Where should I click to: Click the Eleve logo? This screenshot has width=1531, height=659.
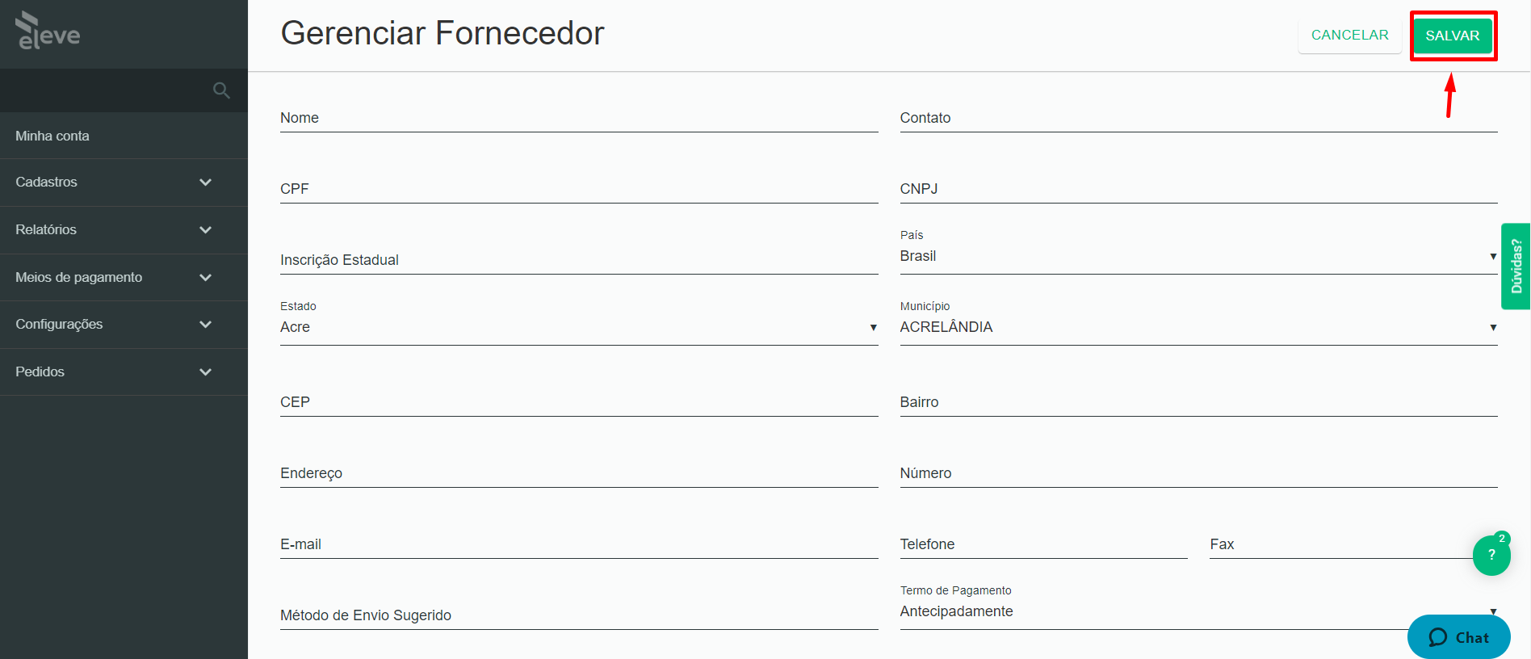[x=48, y=31]
